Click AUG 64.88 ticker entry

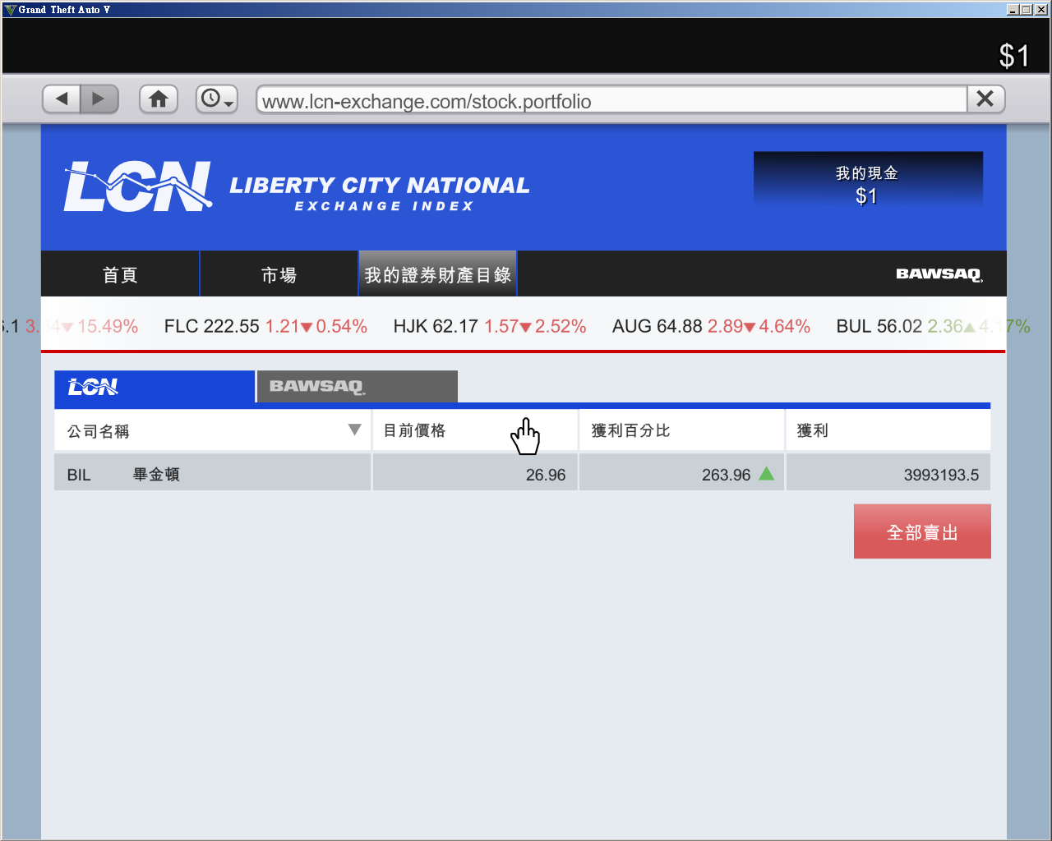pos(711,326)
